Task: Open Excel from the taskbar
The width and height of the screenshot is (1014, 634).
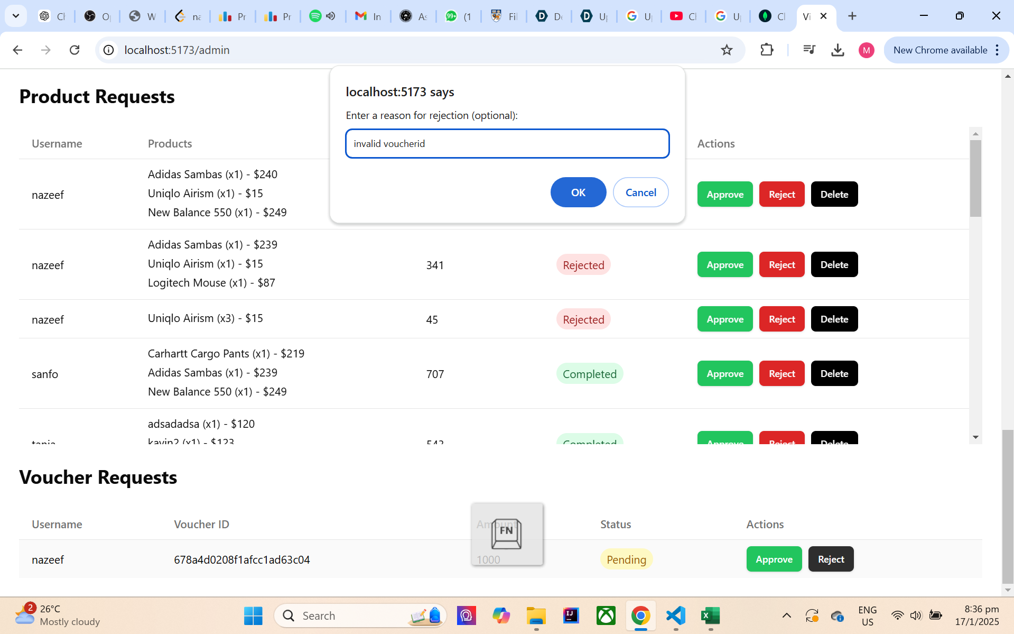Action: [x=711, y=615]
